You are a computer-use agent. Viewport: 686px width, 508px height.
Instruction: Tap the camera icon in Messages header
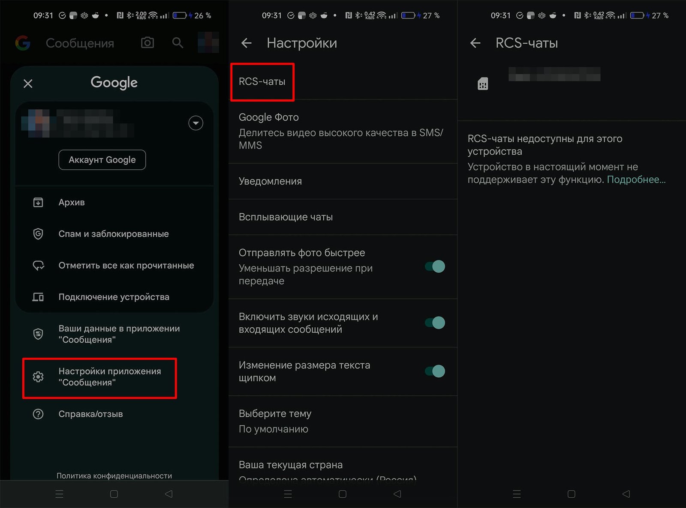(x=147, y=43)
